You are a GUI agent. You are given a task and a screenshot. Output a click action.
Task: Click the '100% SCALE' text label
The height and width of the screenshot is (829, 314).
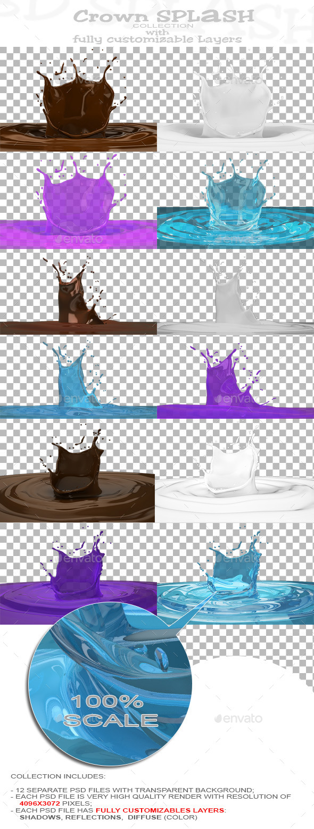(111, 710)
